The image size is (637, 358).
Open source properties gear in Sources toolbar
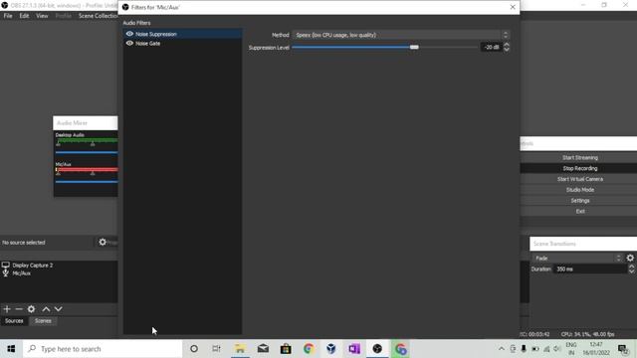[31, 309]
